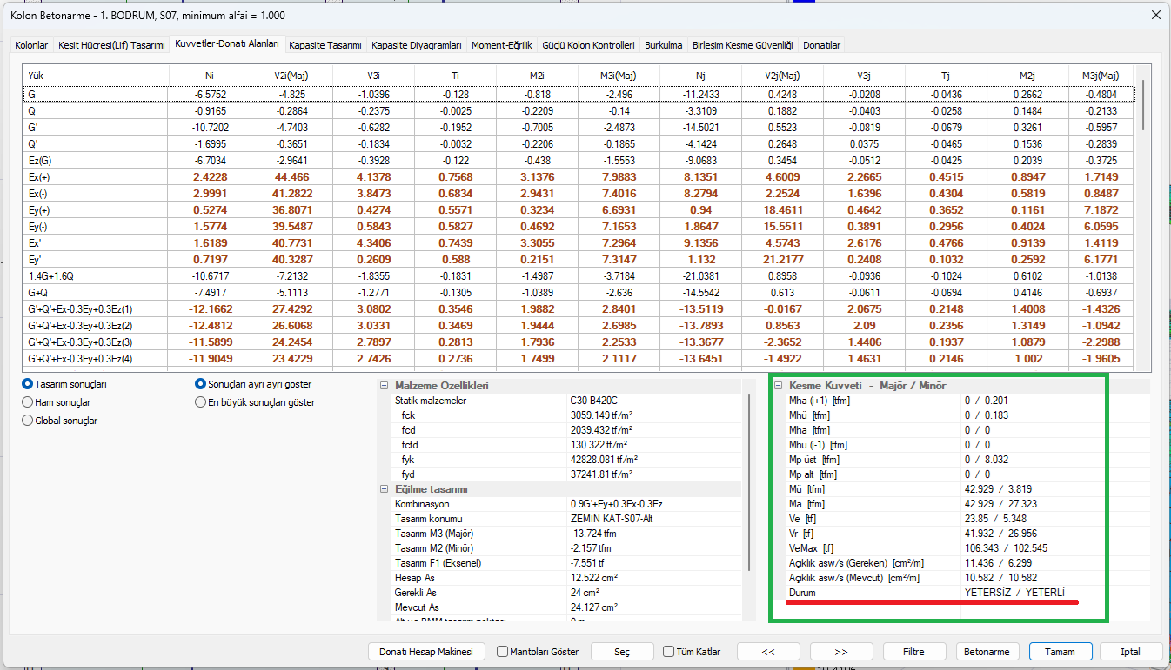The width and height of the screenshot is (1171, 670).
Task: Cancel with the İptal button
Action: point(1132,652)
